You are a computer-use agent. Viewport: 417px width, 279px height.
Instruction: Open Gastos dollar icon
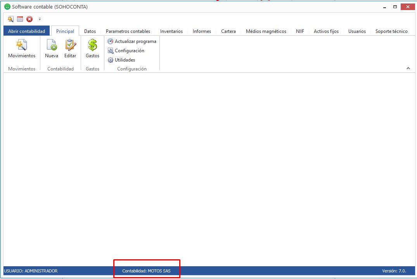[92, 45]
